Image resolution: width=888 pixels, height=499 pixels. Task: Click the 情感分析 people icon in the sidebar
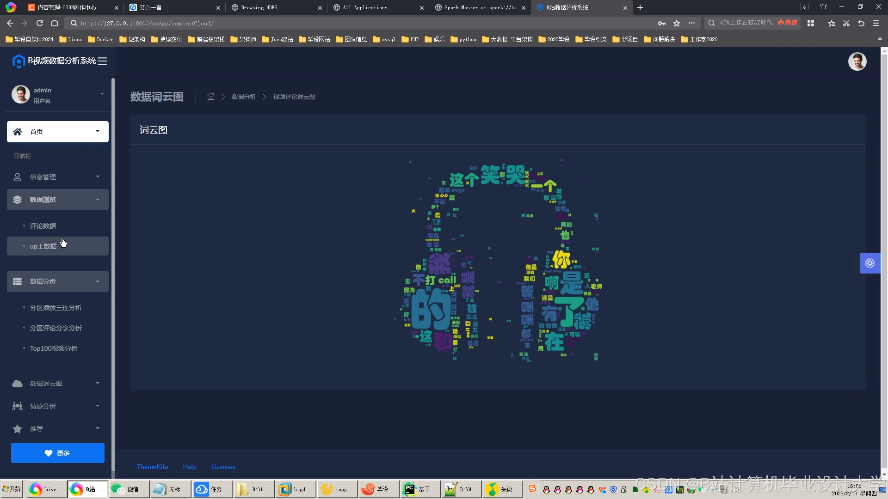[18, 406]
